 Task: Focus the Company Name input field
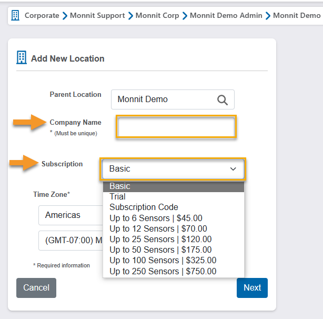(x=176, y=127)
